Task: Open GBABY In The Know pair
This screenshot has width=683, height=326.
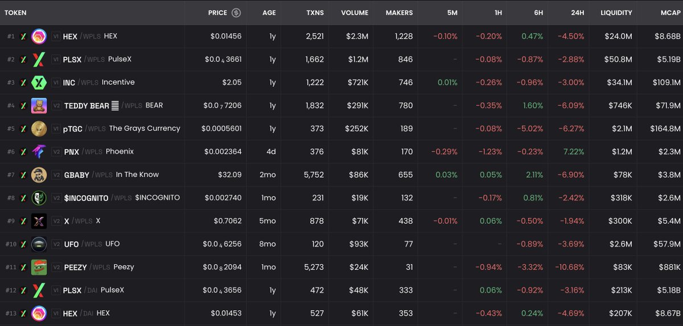Action: 112,175
